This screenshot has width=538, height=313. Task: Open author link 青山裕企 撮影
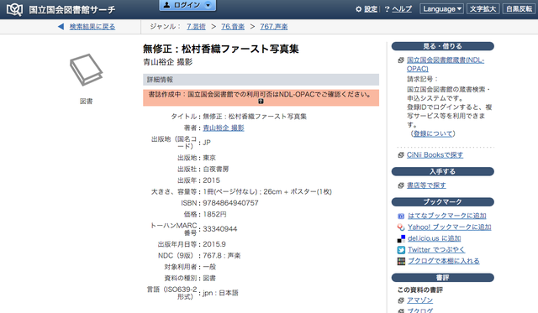pyautogui.click(x=224, y=128)
